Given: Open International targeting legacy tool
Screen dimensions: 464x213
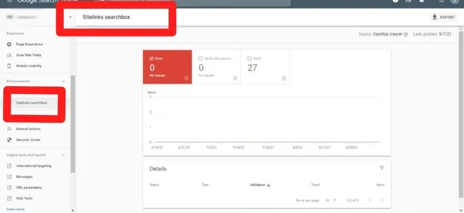Looking at the screenshot, I should click(33, 166).
